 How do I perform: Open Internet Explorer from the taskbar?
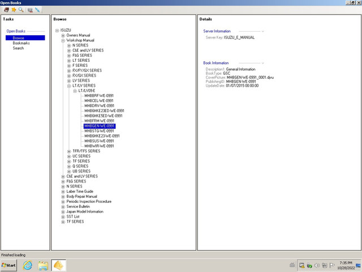point(28,265)
